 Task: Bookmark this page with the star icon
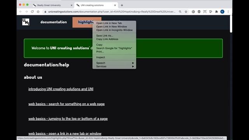coord(186,12)
